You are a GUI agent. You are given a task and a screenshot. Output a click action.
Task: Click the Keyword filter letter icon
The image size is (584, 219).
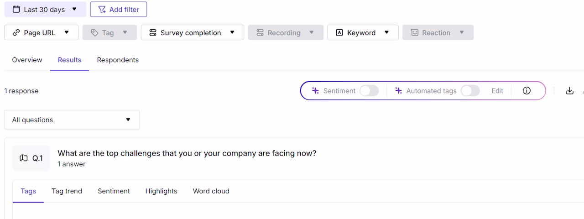tap(339, 32)
